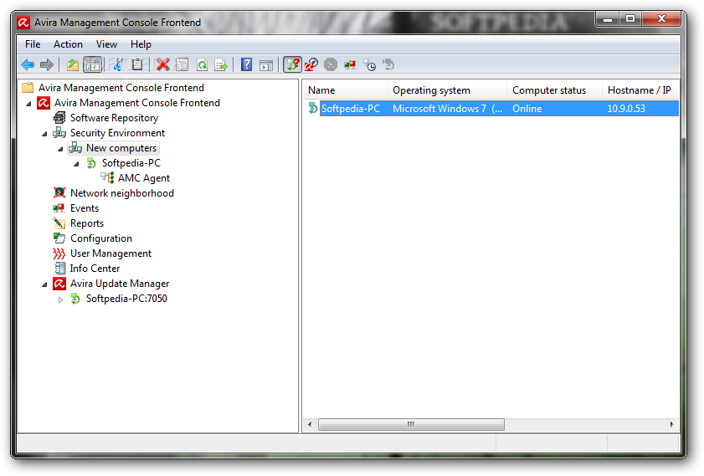The image size is (704, 476).
Task: Click the Paste clipboard icon
Action: click(x=137, y=65)
